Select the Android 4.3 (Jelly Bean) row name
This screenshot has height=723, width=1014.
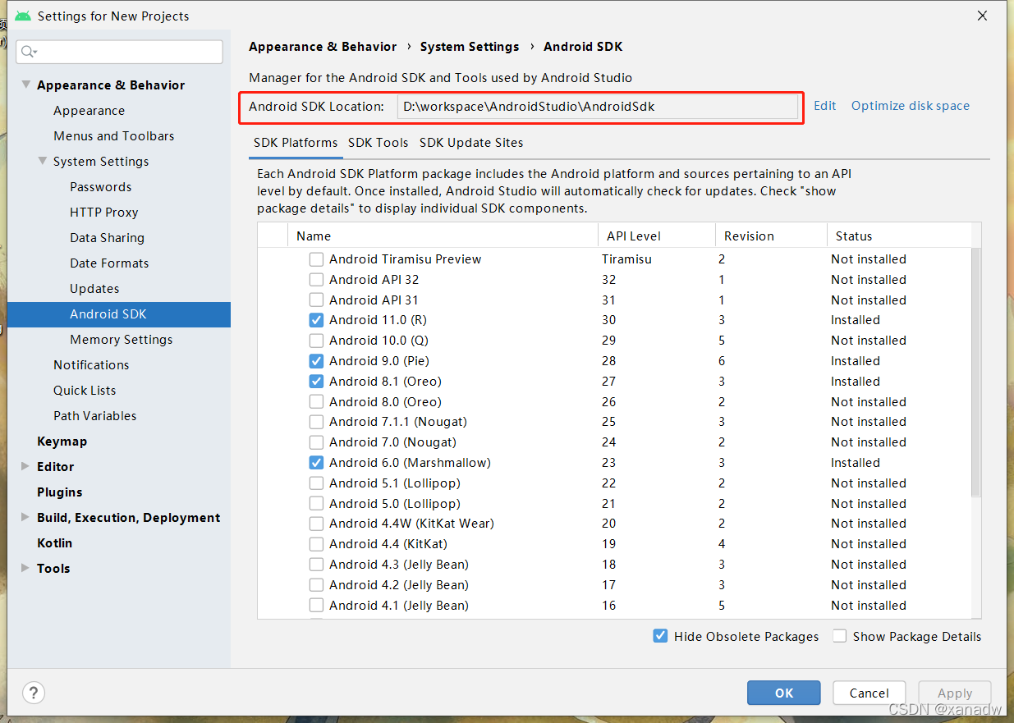point(399,565)
